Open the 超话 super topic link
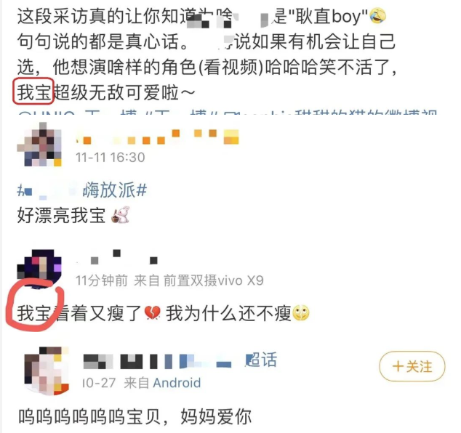Image resolution: width=461 pixels, height=433 pixels. click(x=261, y=360)
